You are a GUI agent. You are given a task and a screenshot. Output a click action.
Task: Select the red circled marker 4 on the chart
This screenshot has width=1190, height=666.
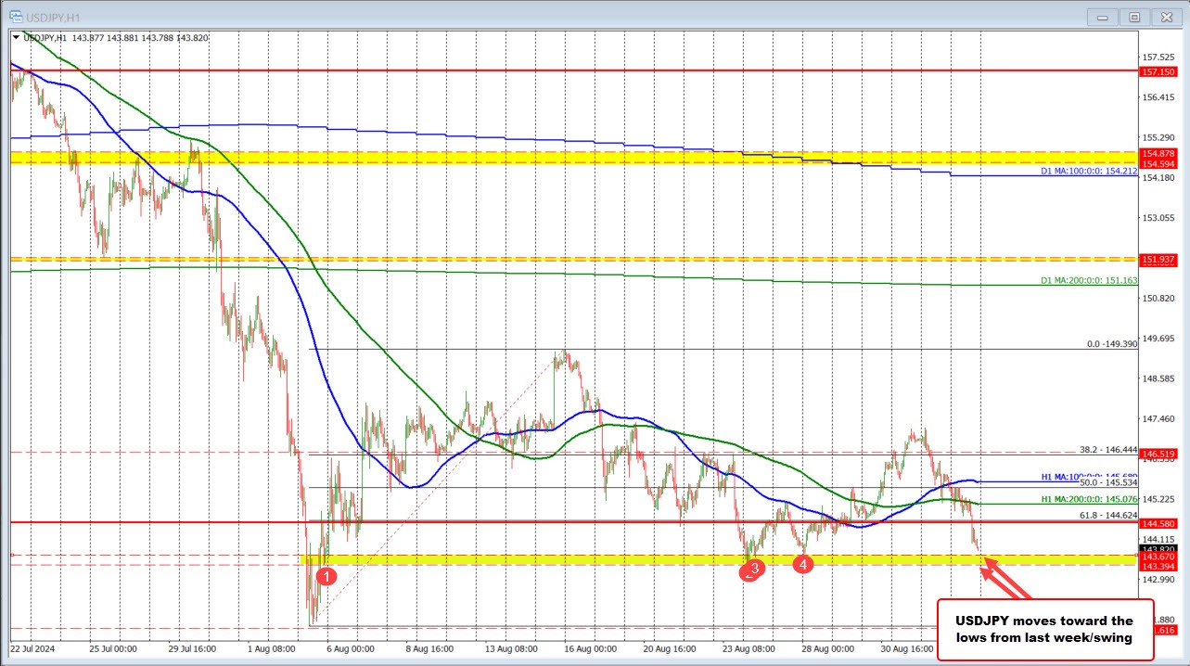803,563
